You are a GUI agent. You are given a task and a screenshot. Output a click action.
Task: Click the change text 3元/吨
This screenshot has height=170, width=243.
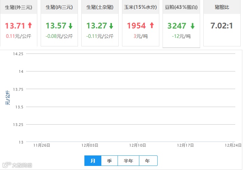(141, 36)
